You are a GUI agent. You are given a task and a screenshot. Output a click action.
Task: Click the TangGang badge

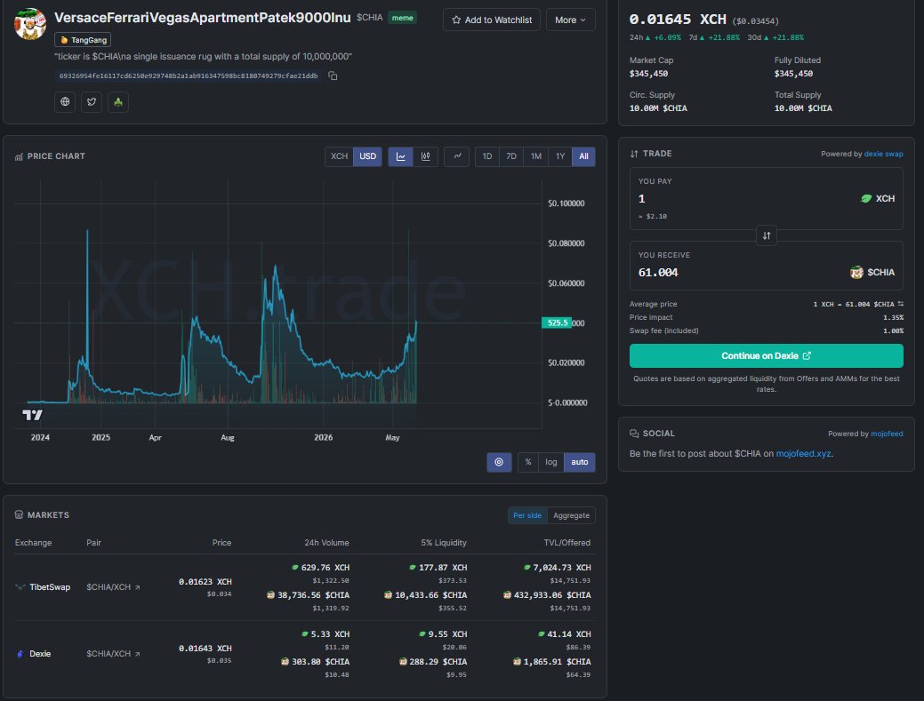(83, 40)
